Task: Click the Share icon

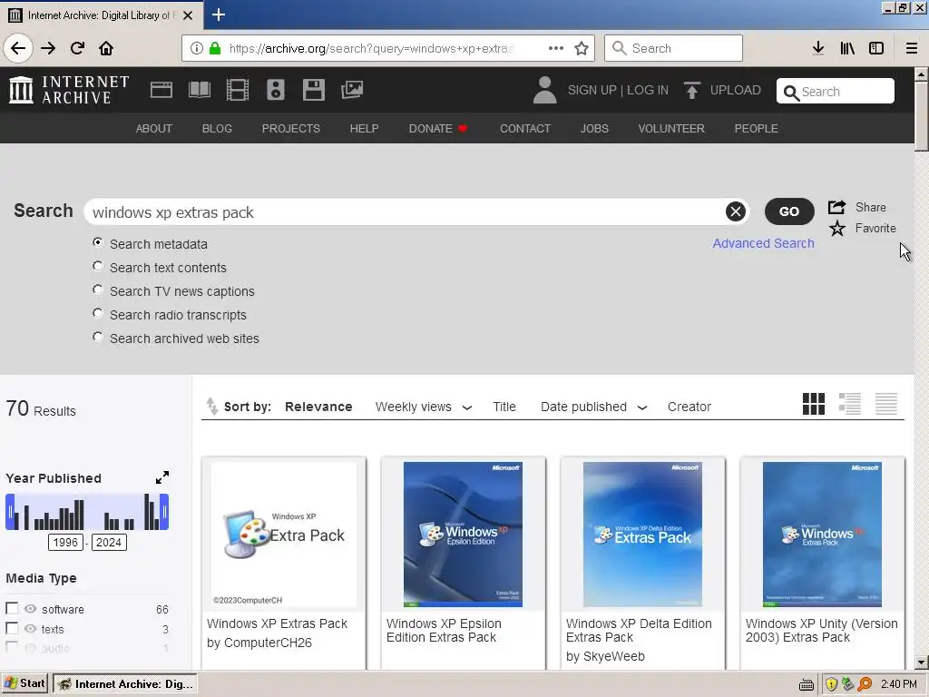Action: tap(836, 207)
